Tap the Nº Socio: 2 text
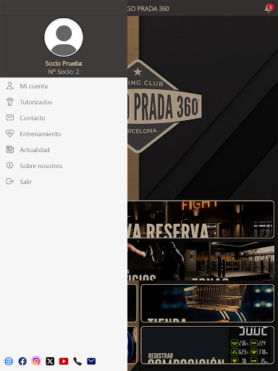 [x=64, y=72]
